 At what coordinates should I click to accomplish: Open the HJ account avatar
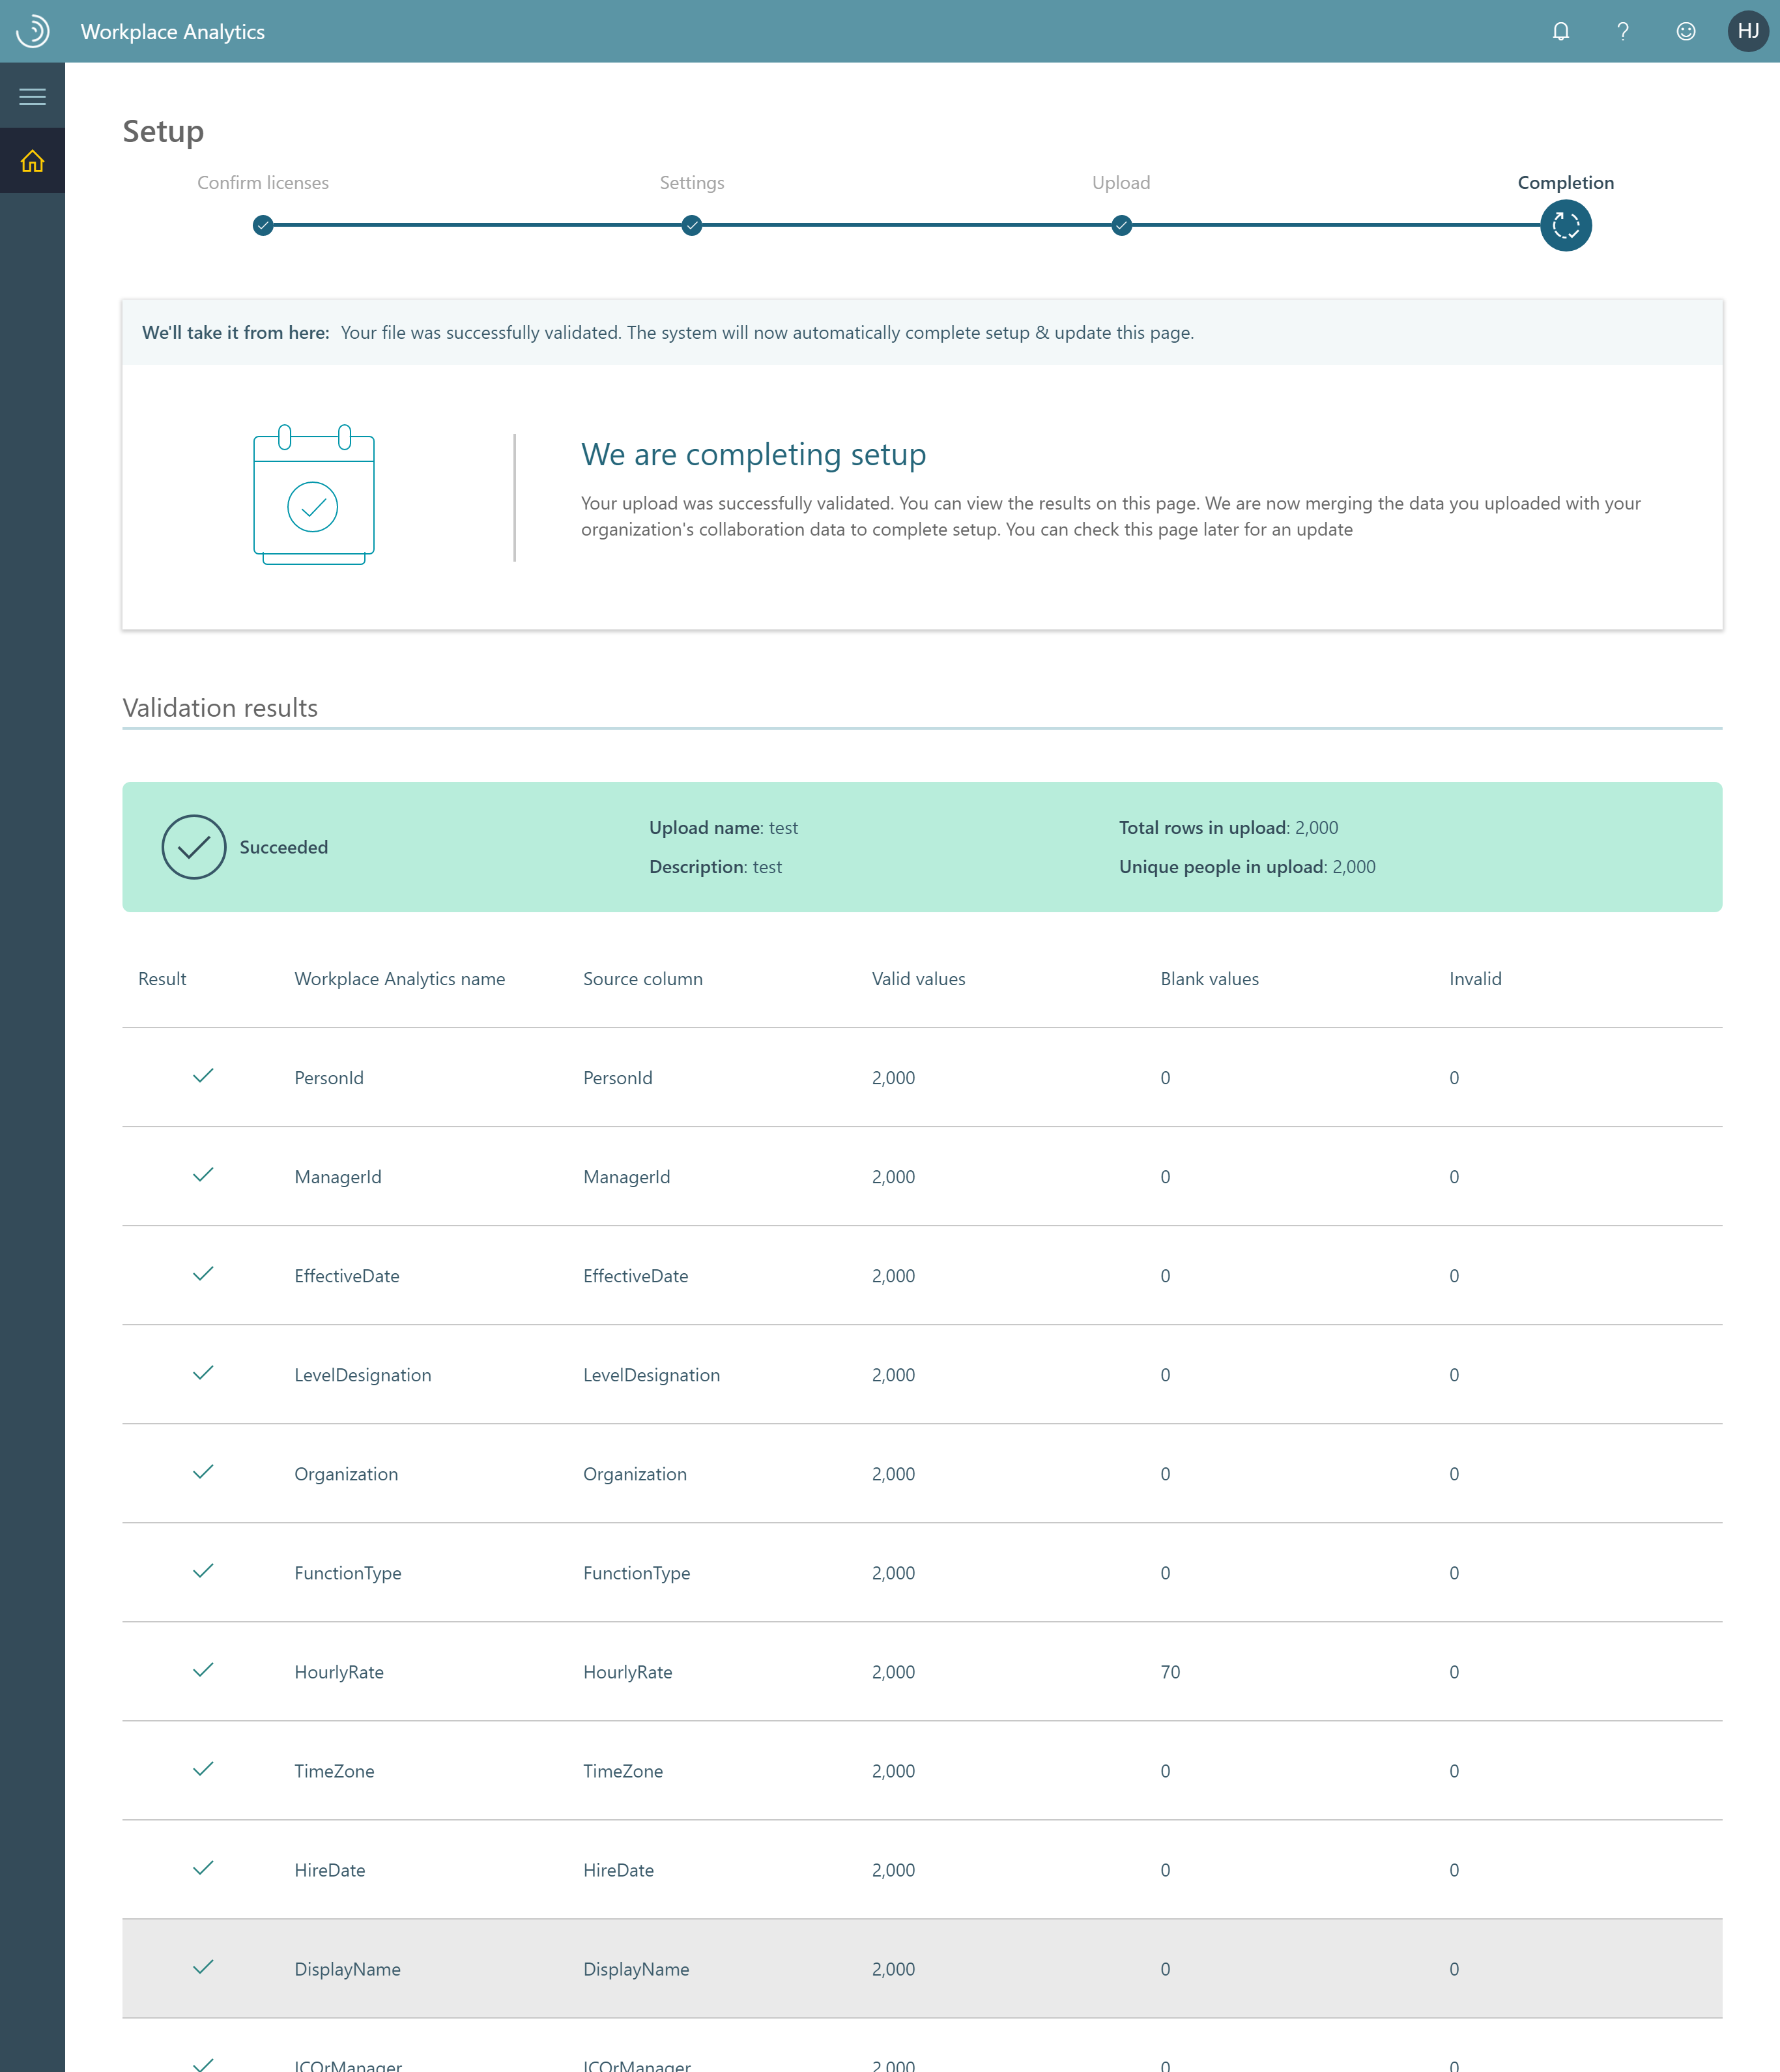click(1748, 31)
